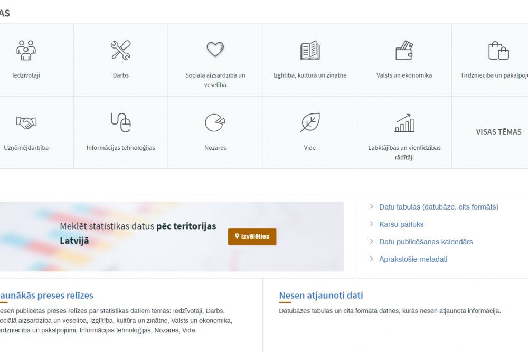Viewport: 528px width, 352px height.
Task: Click text 'Meklēt statistikas datus pēc teritorijas'
Action: 138,226
